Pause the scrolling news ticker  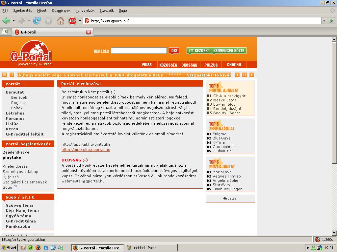(245, 75)
